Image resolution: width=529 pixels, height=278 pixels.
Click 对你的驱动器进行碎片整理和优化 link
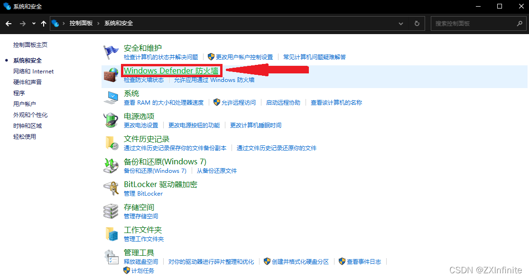click(x=211, y=261)
